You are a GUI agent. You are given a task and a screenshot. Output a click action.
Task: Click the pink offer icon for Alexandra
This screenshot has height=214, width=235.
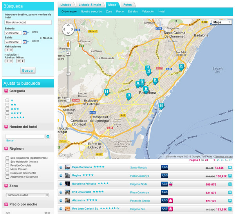coord(170,201)
